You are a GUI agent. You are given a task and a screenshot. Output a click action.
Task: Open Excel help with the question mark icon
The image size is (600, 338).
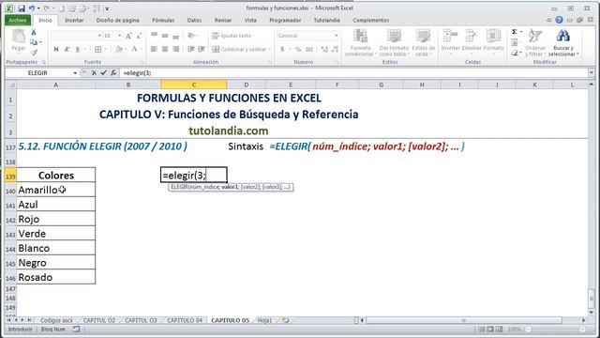pyautogui.click(x=559, y=20)
